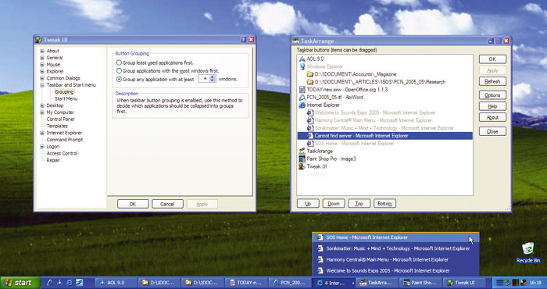The image size is (547, 289).
Task: Select Repair tree item
Action: [x=53, y=160]
